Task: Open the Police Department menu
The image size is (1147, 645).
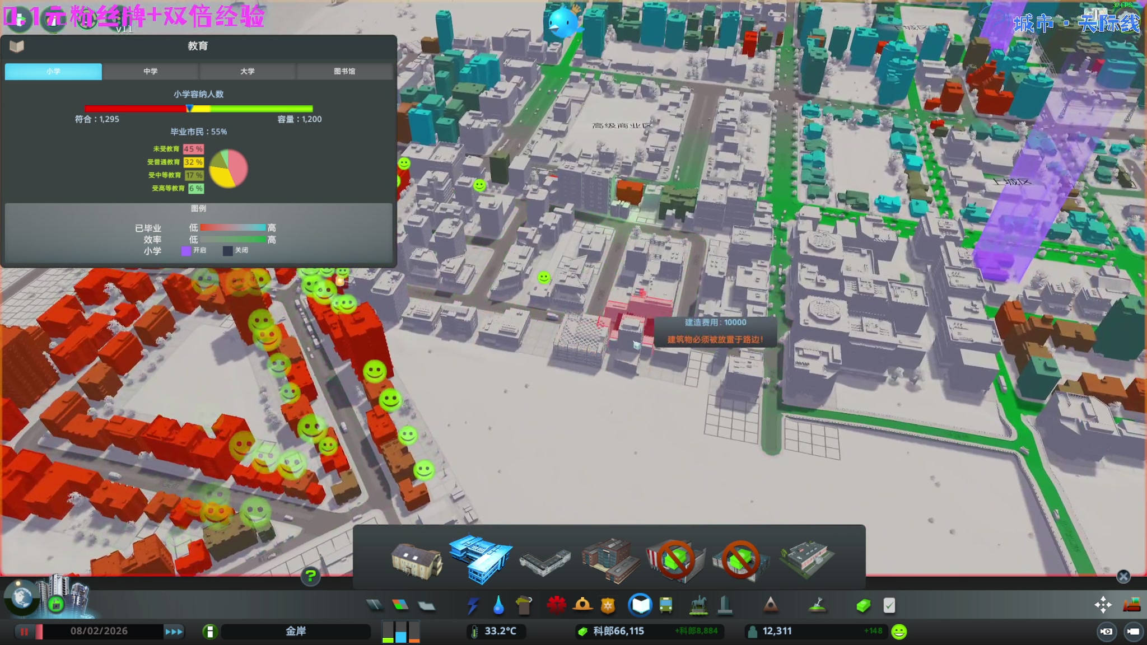Action: (608, 605)
